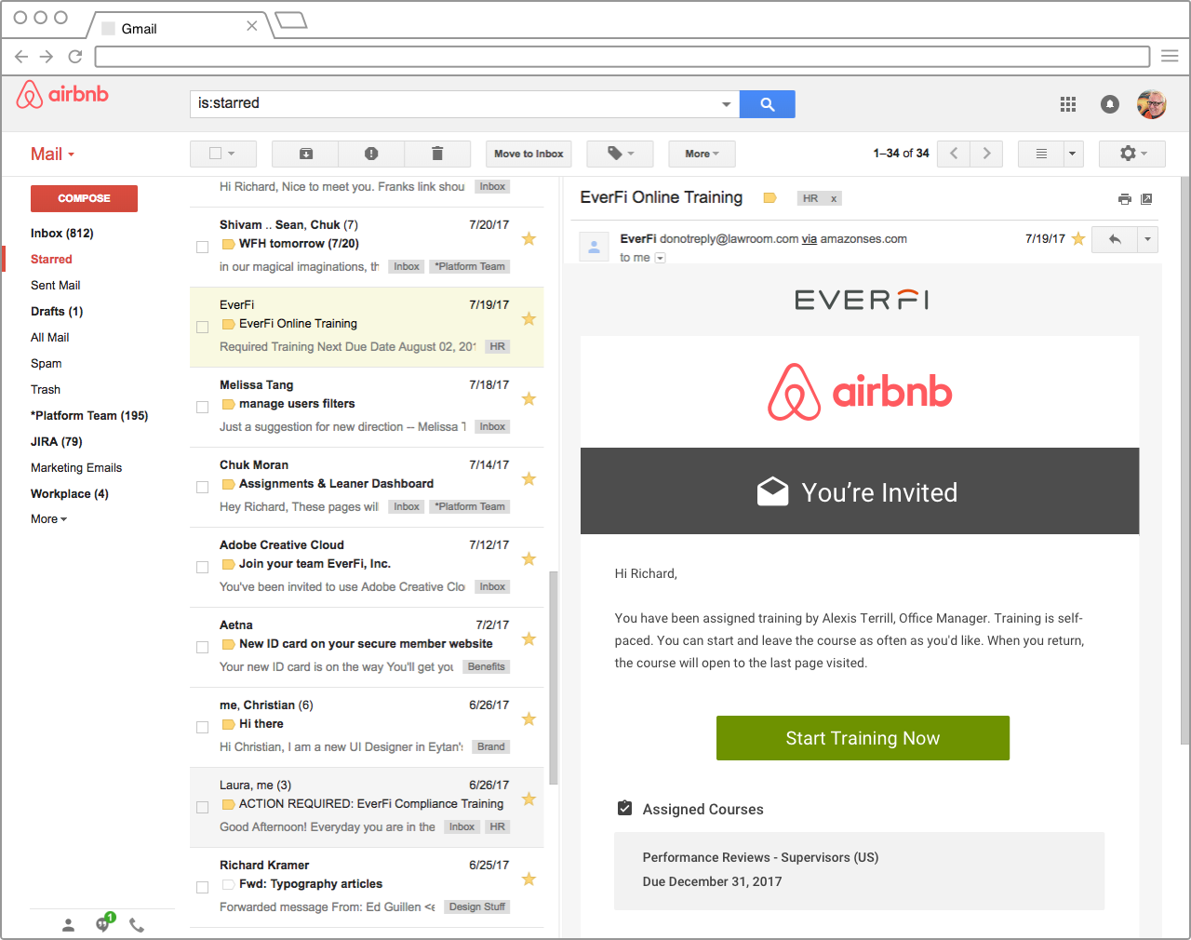Unstar the open EverFi email dated 7/19/17
The width and height of the screenshot is (1191, 940).
coord(1078,239)
